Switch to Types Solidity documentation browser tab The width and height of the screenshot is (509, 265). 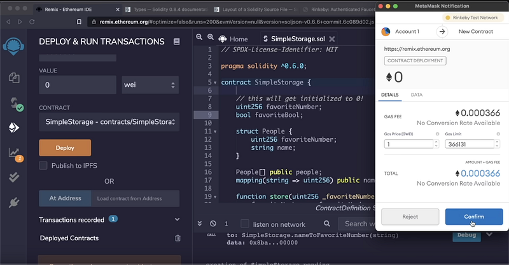tap(167, 10)
